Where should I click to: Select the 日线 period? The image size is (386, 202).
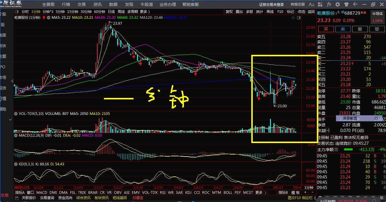pos(111,12)
